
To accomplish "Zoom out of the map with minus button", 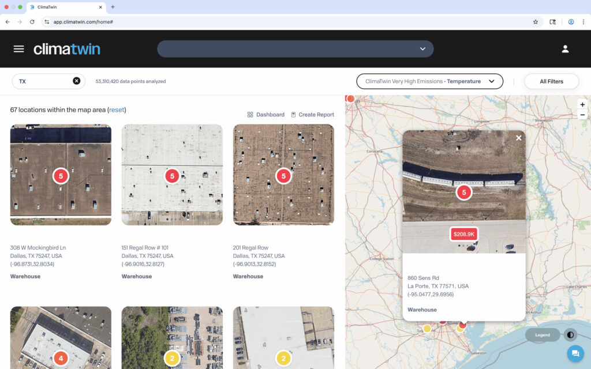I will [583, 115].
